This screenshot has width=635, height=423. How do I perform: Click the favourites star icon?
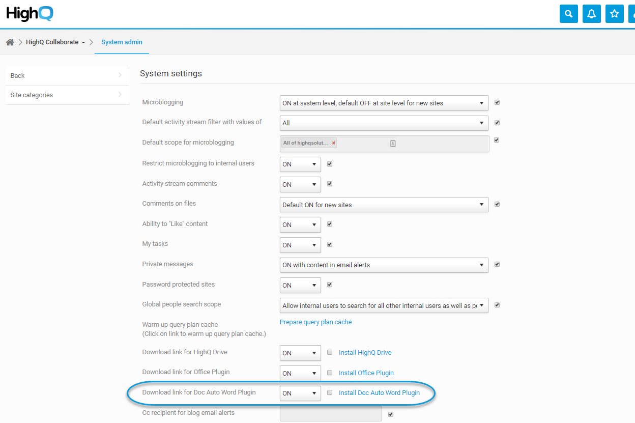point(614,14)
